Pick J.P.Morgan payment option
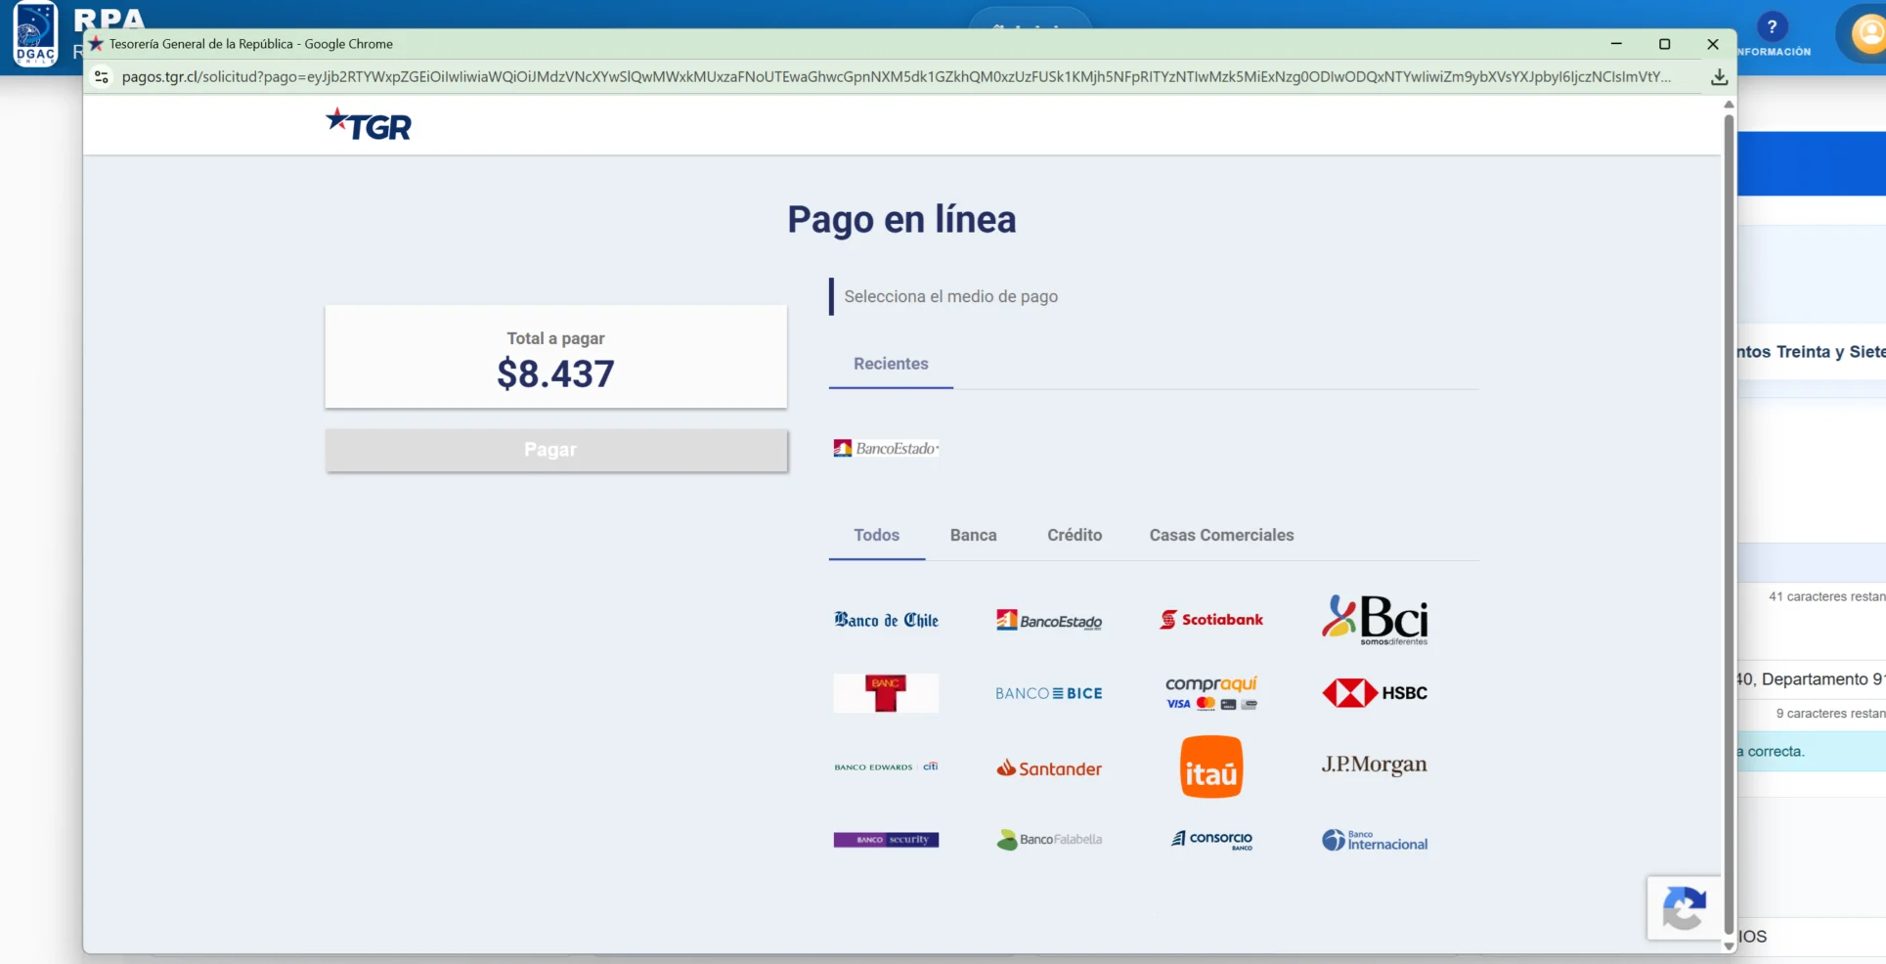This screenshot has width=1886, height=964. 1375,765
